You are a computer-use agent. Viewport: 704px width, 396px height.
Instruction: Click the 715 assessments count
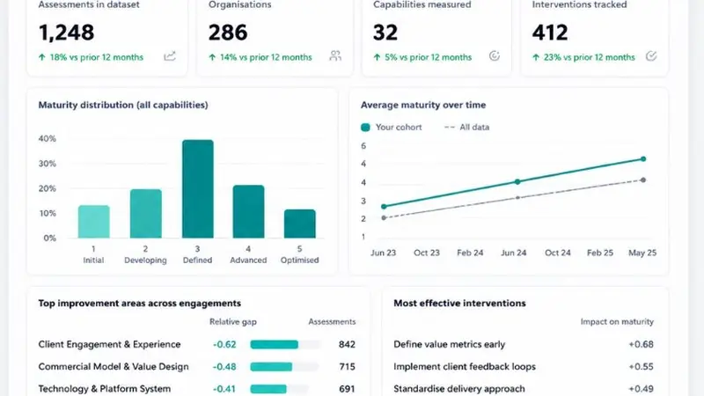click(x=347, y=367)
